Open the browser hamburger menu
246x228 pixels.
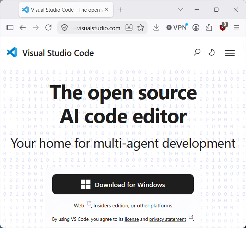(x=236, y=27)
